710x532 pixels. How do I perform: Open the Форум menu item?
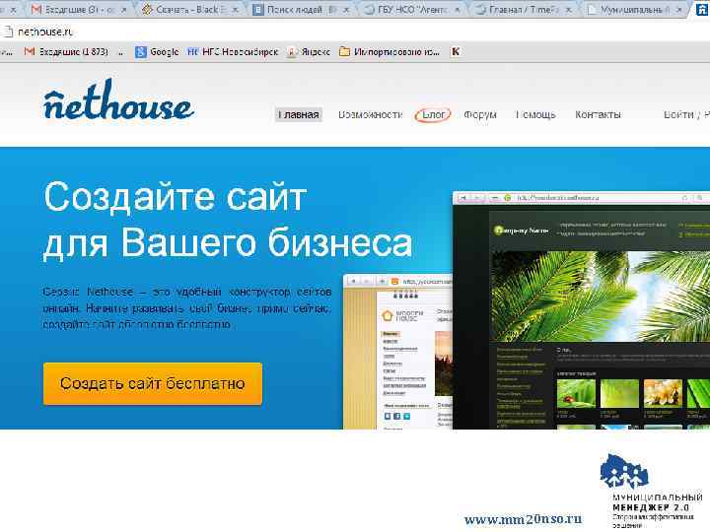480,115
